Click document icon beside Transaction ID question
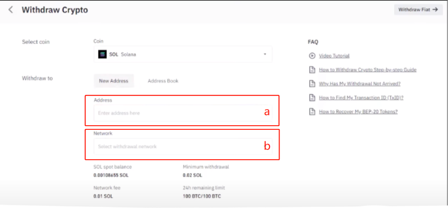 click(x=312, y=98)
